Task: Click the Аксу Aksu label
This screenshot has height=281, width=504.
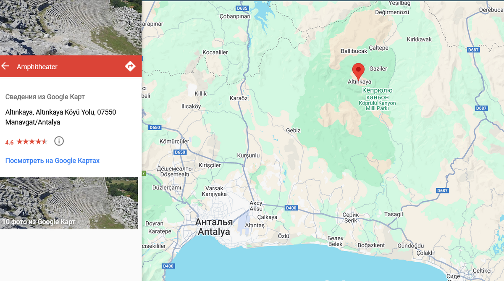Action: 256,206
